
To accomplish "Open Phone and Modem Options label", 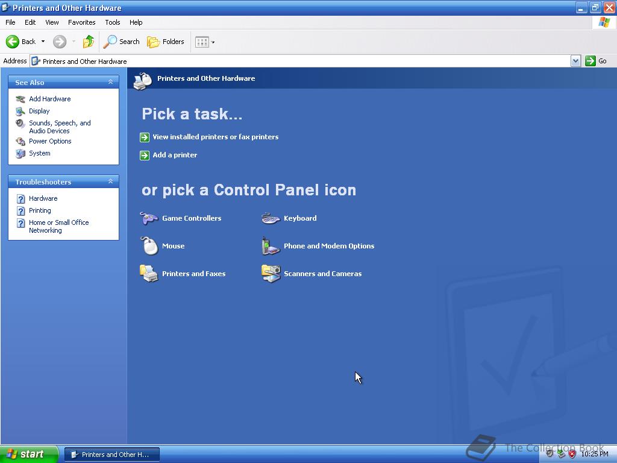I will (x=329, y=246).
